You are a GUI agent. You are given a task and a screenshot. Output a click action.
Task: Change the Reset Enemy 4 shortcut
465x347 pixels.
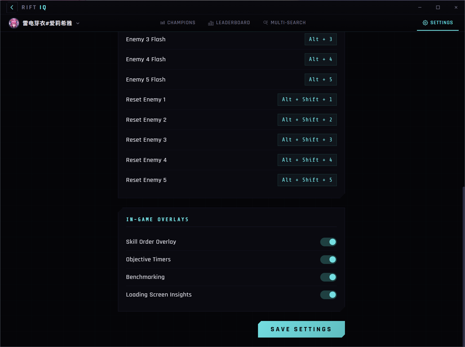coord(307,160)
